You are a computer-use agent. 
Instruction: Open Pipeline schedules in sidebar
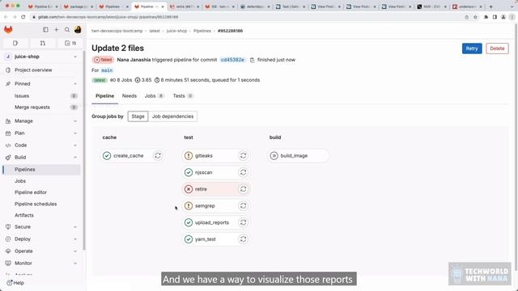coord(36,204)
